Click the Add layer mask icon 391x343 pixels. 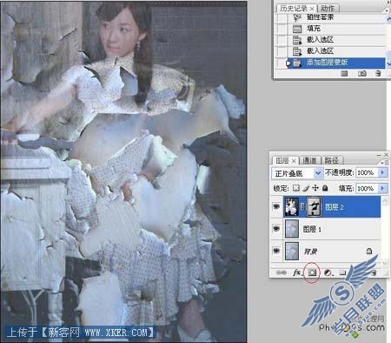[312, 272]
